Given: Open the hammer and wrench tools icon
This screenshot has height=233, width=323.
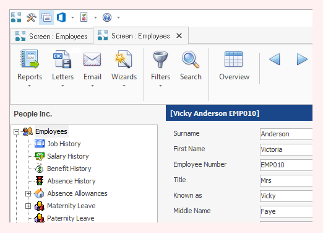Looking at the screenshot, I should [x=32, y=17].
